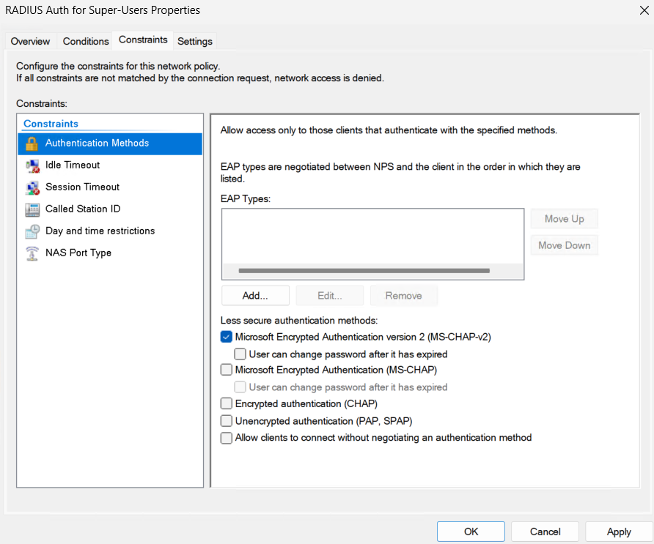Click the Cancel button
The height and width of the screenshot is (544, 654).
pyautogui.click(x=545, y=532)
